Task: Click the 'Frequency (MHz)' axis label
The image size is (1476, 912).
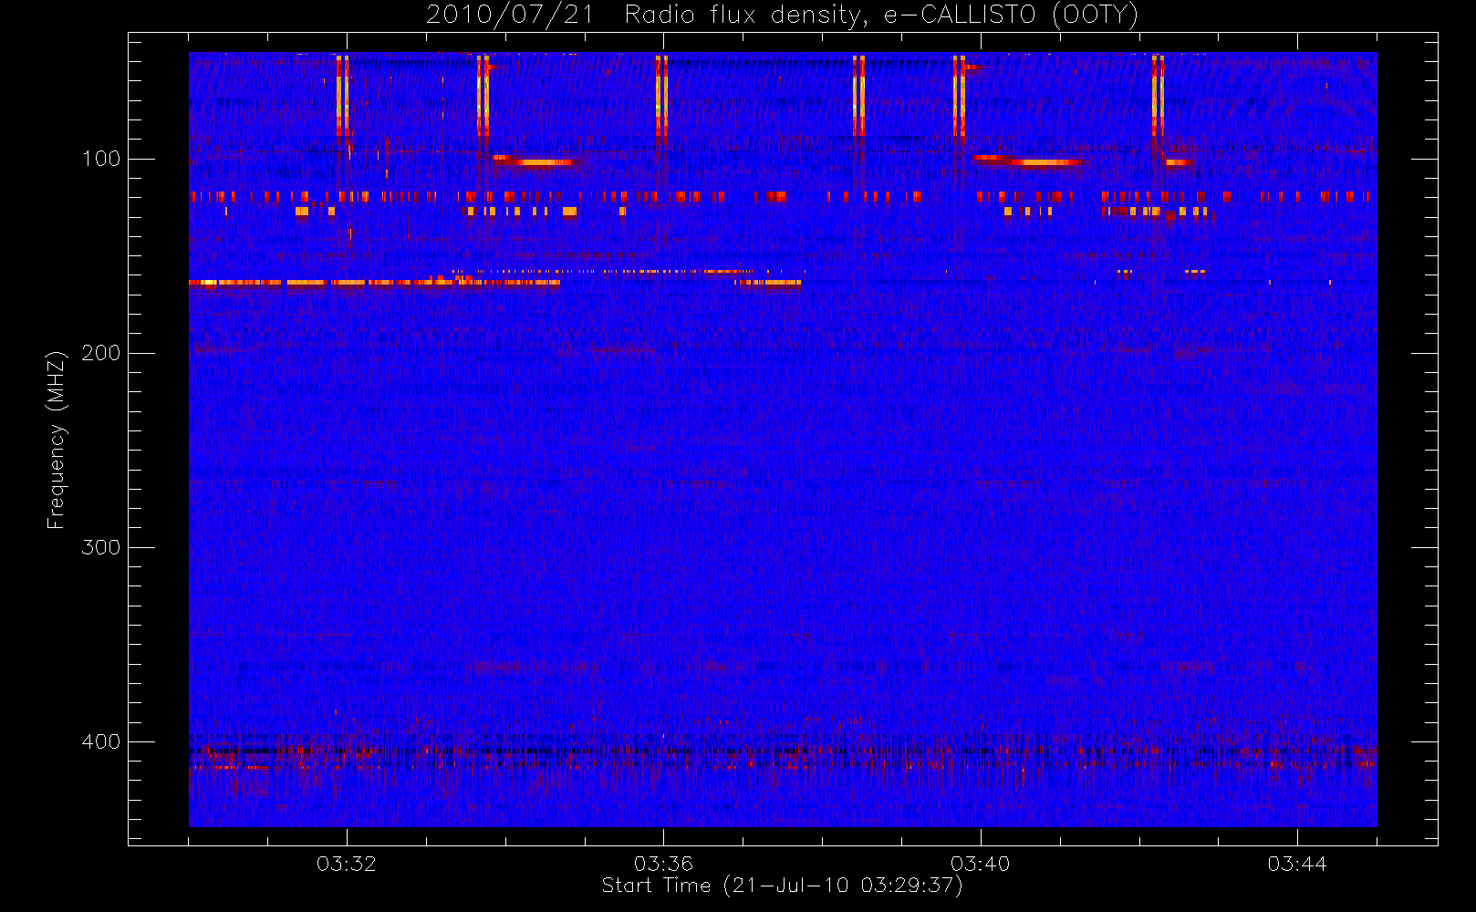Action: pos(57,440)
